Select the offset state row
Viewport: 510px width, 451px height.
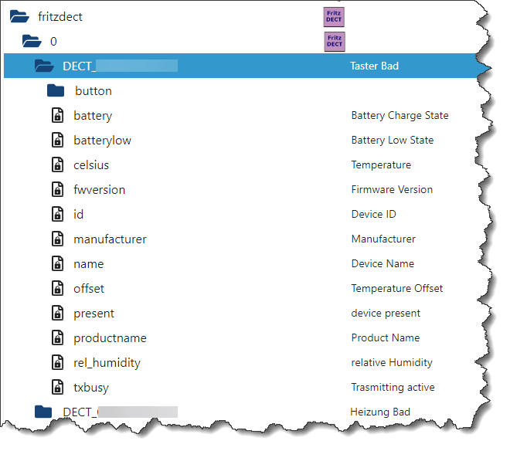coord(89,289)
